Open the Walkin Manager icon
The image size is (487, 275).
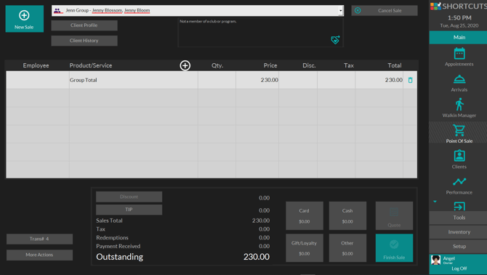[x=459, y=104]
